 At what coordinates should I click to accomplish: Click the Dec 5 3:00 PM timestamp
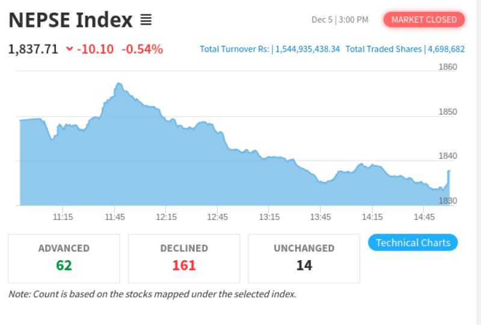tap(340, 20)
